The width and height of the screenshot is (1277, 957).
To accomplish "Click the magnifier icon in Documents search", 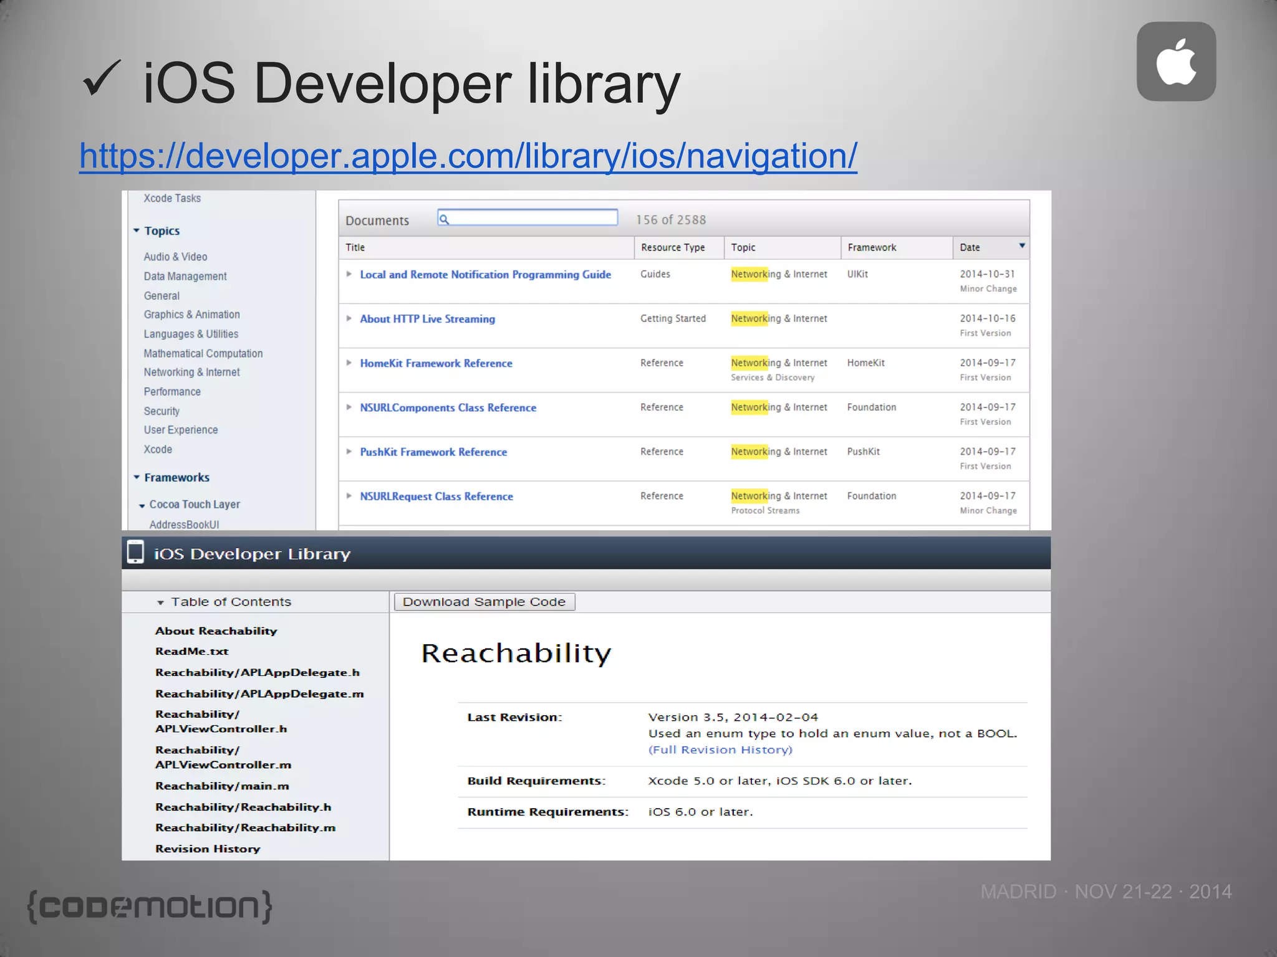I will 444,219.
